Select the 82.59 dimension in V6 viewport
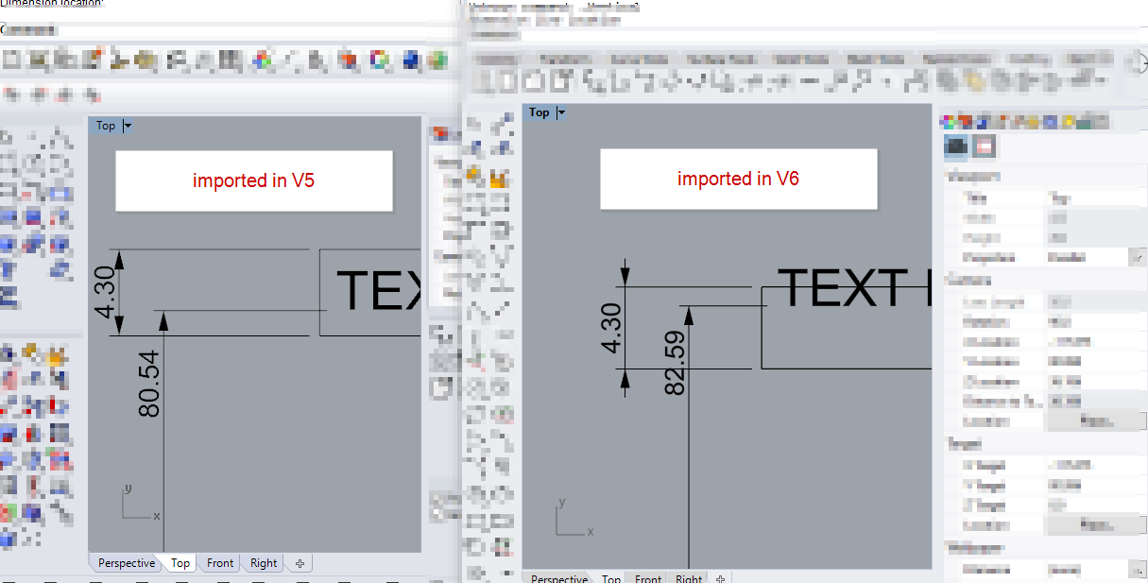This screenshot has height=583, width=1148. [675, 362]
